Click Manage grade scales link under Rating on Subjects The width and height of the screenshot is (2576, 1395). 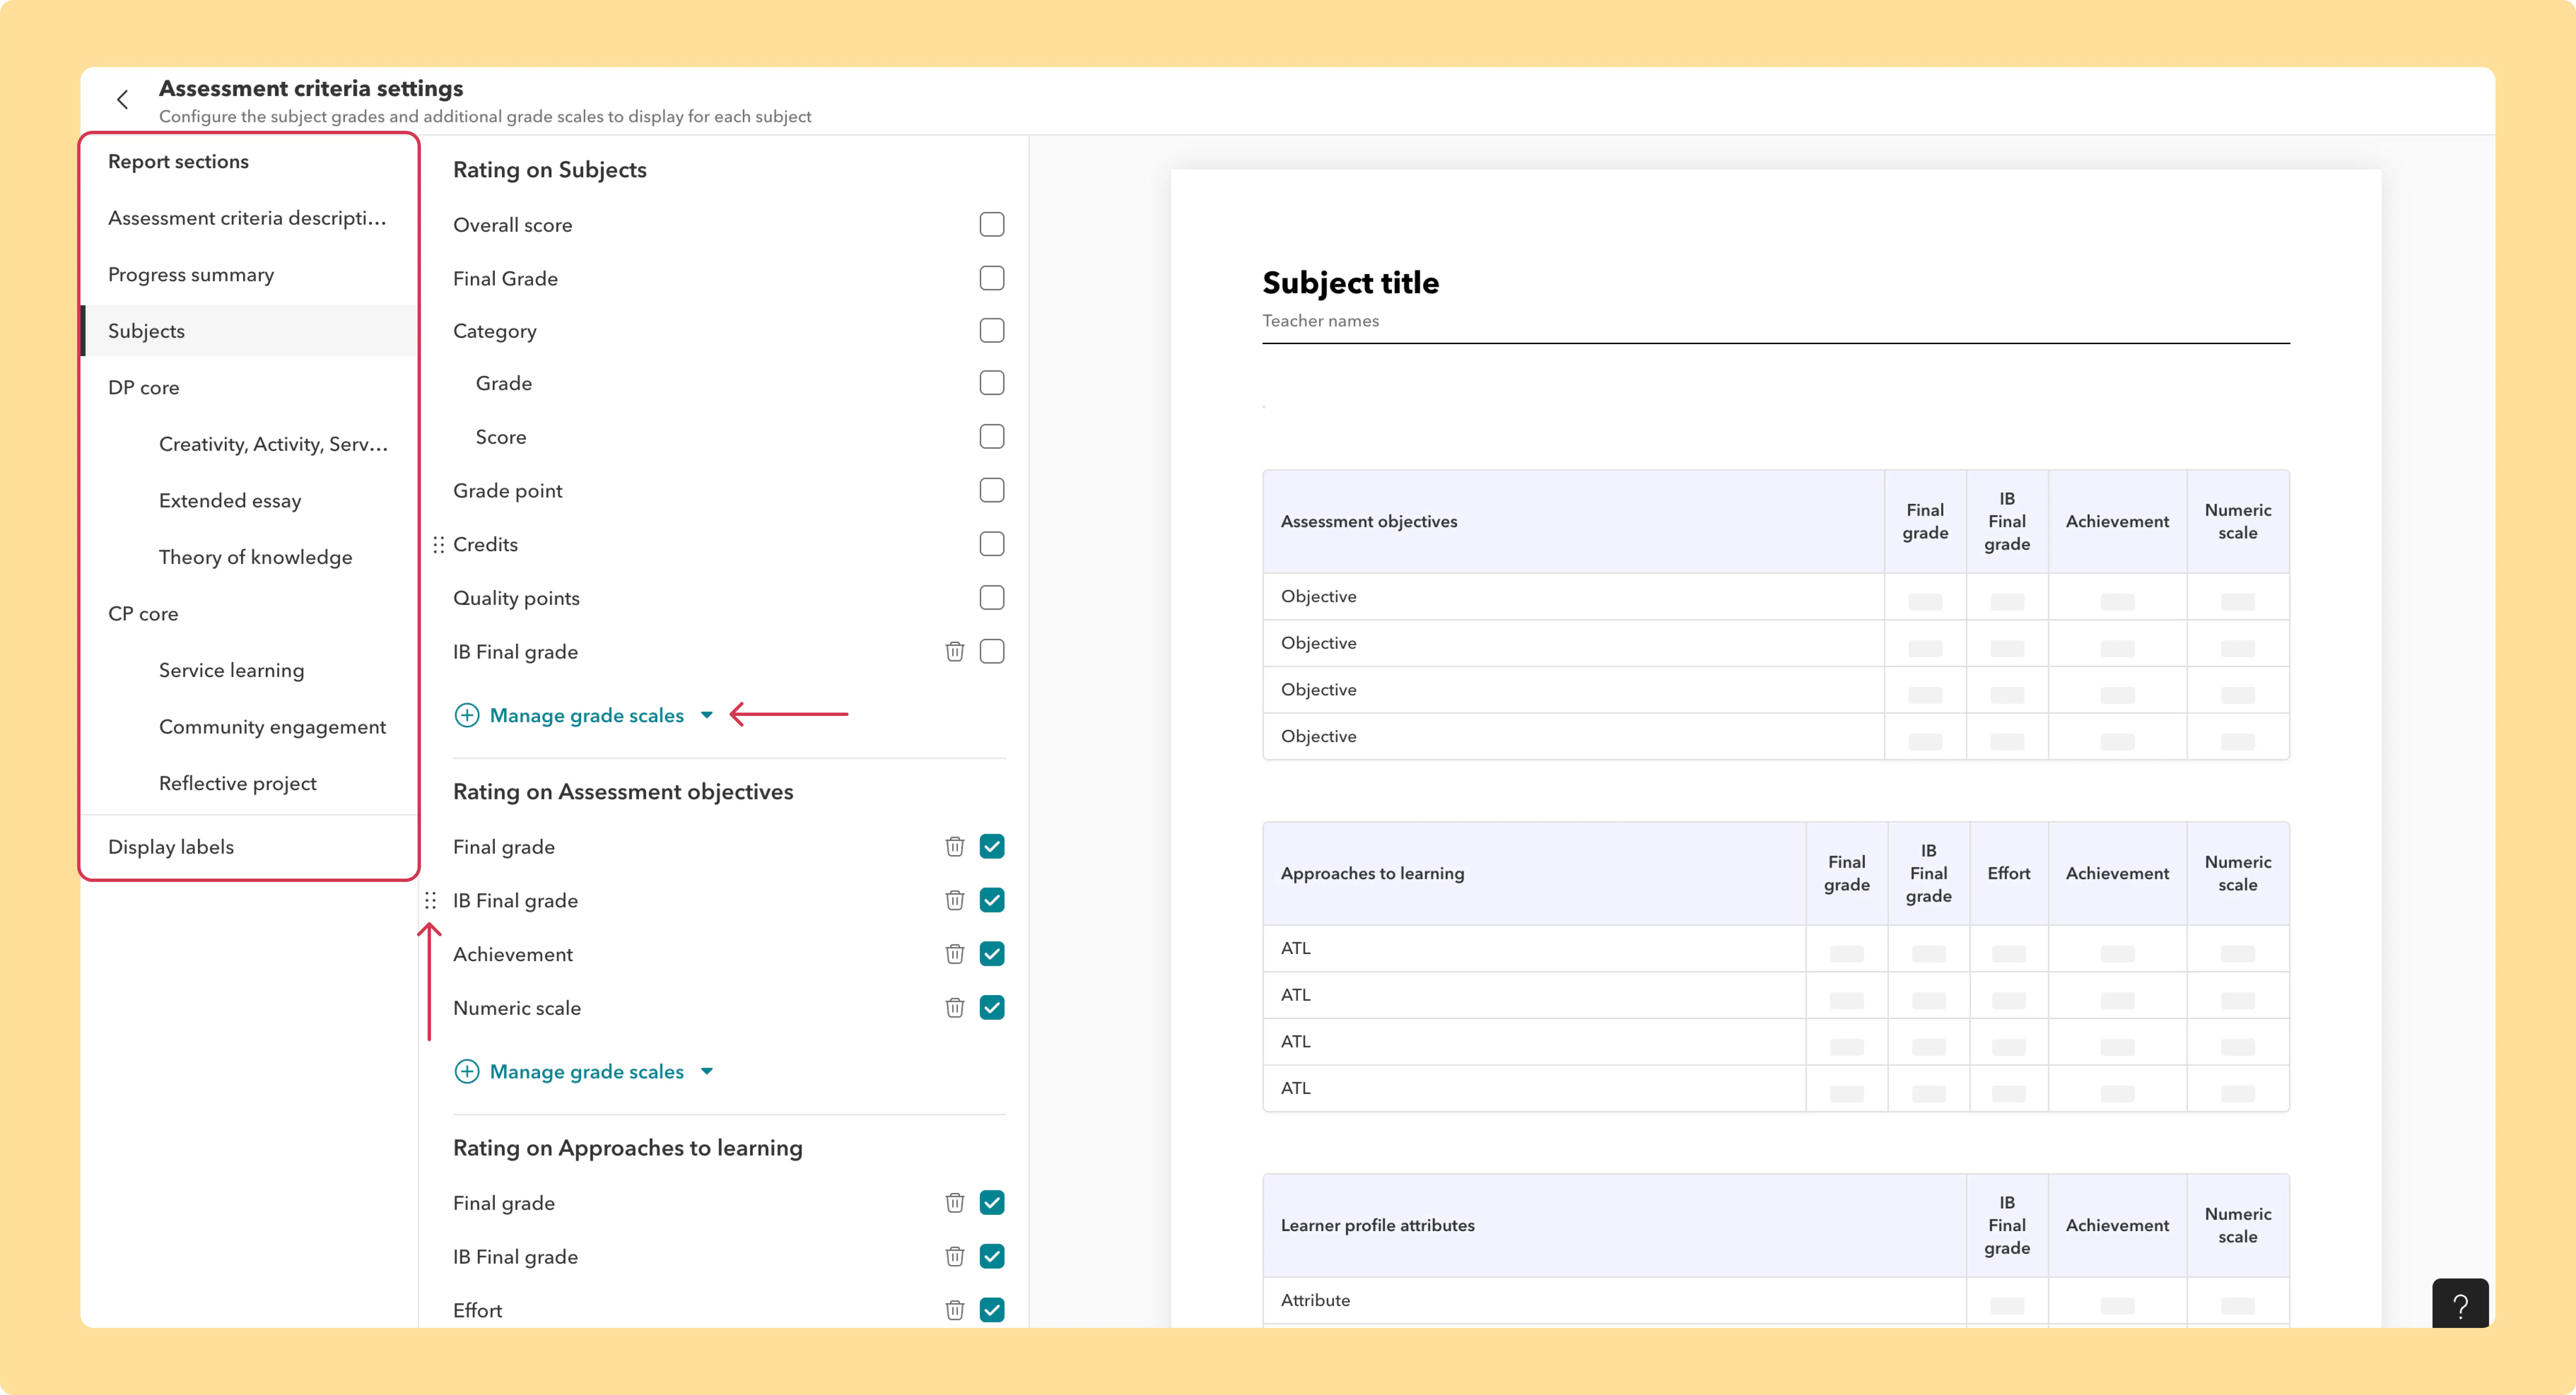point(587,715)
